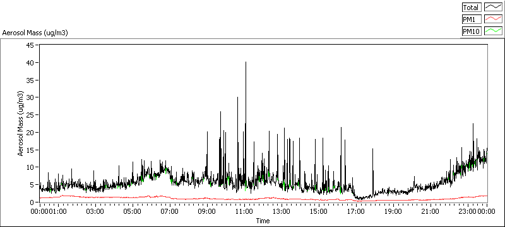Click the 03:00 time axis label

pos(96,211)
